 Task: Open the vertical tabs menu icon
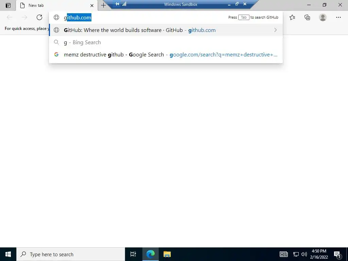[x=8, y=5]
